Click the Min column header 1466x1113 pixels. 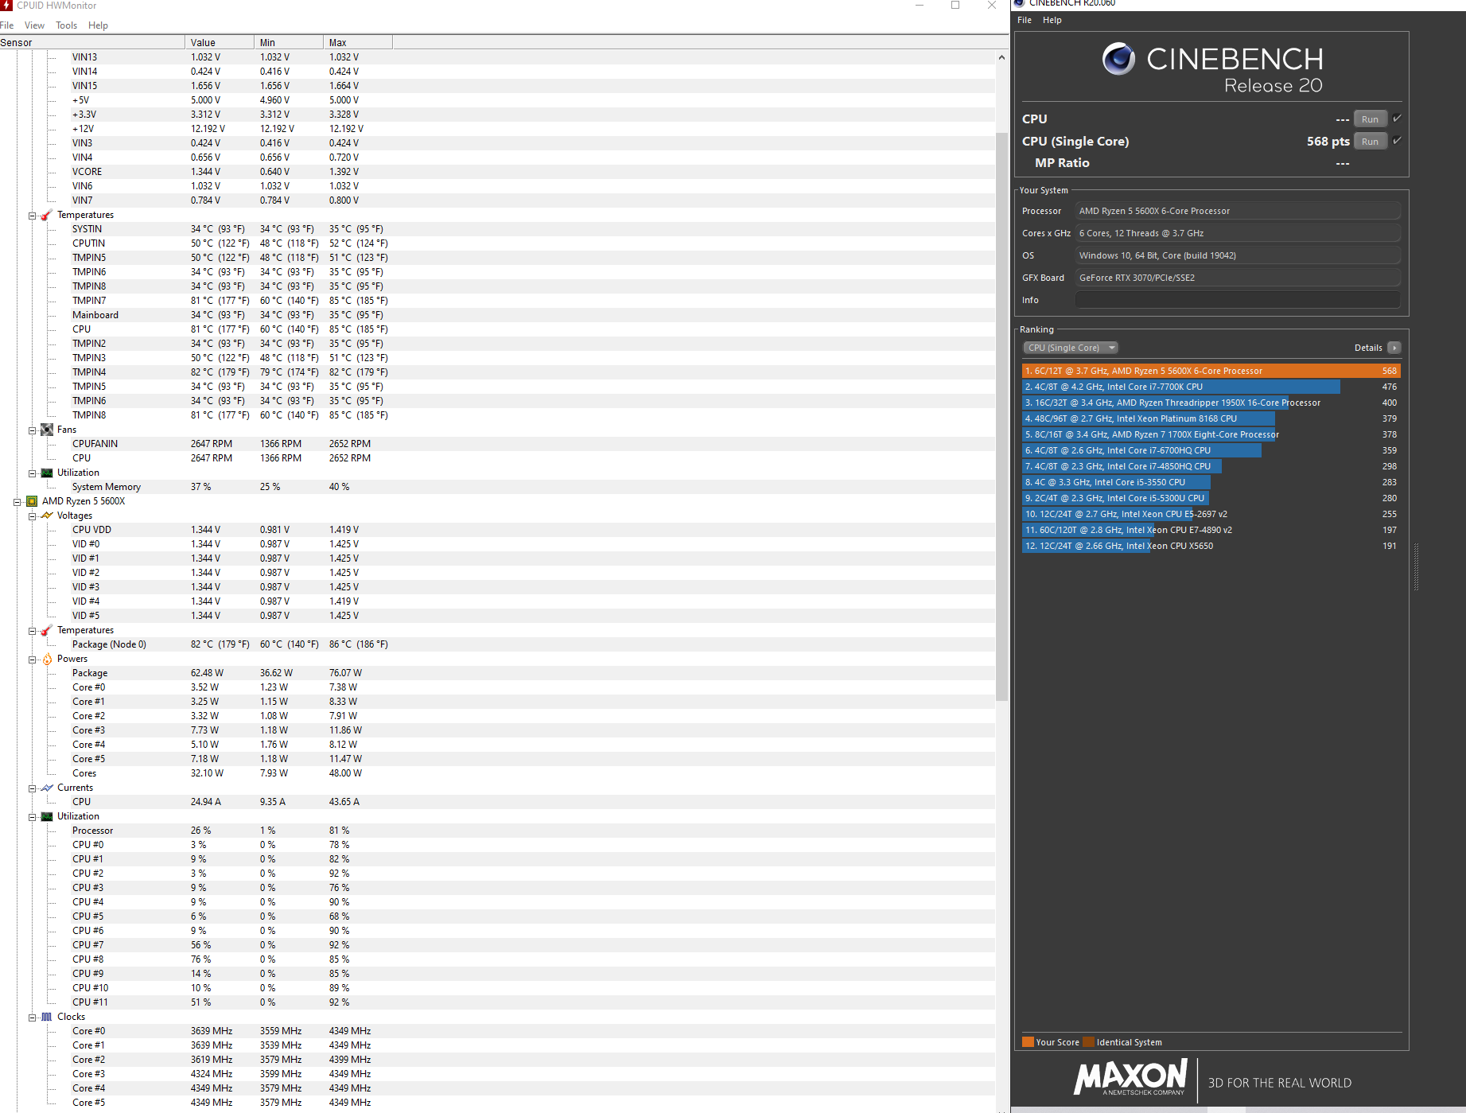289,43
